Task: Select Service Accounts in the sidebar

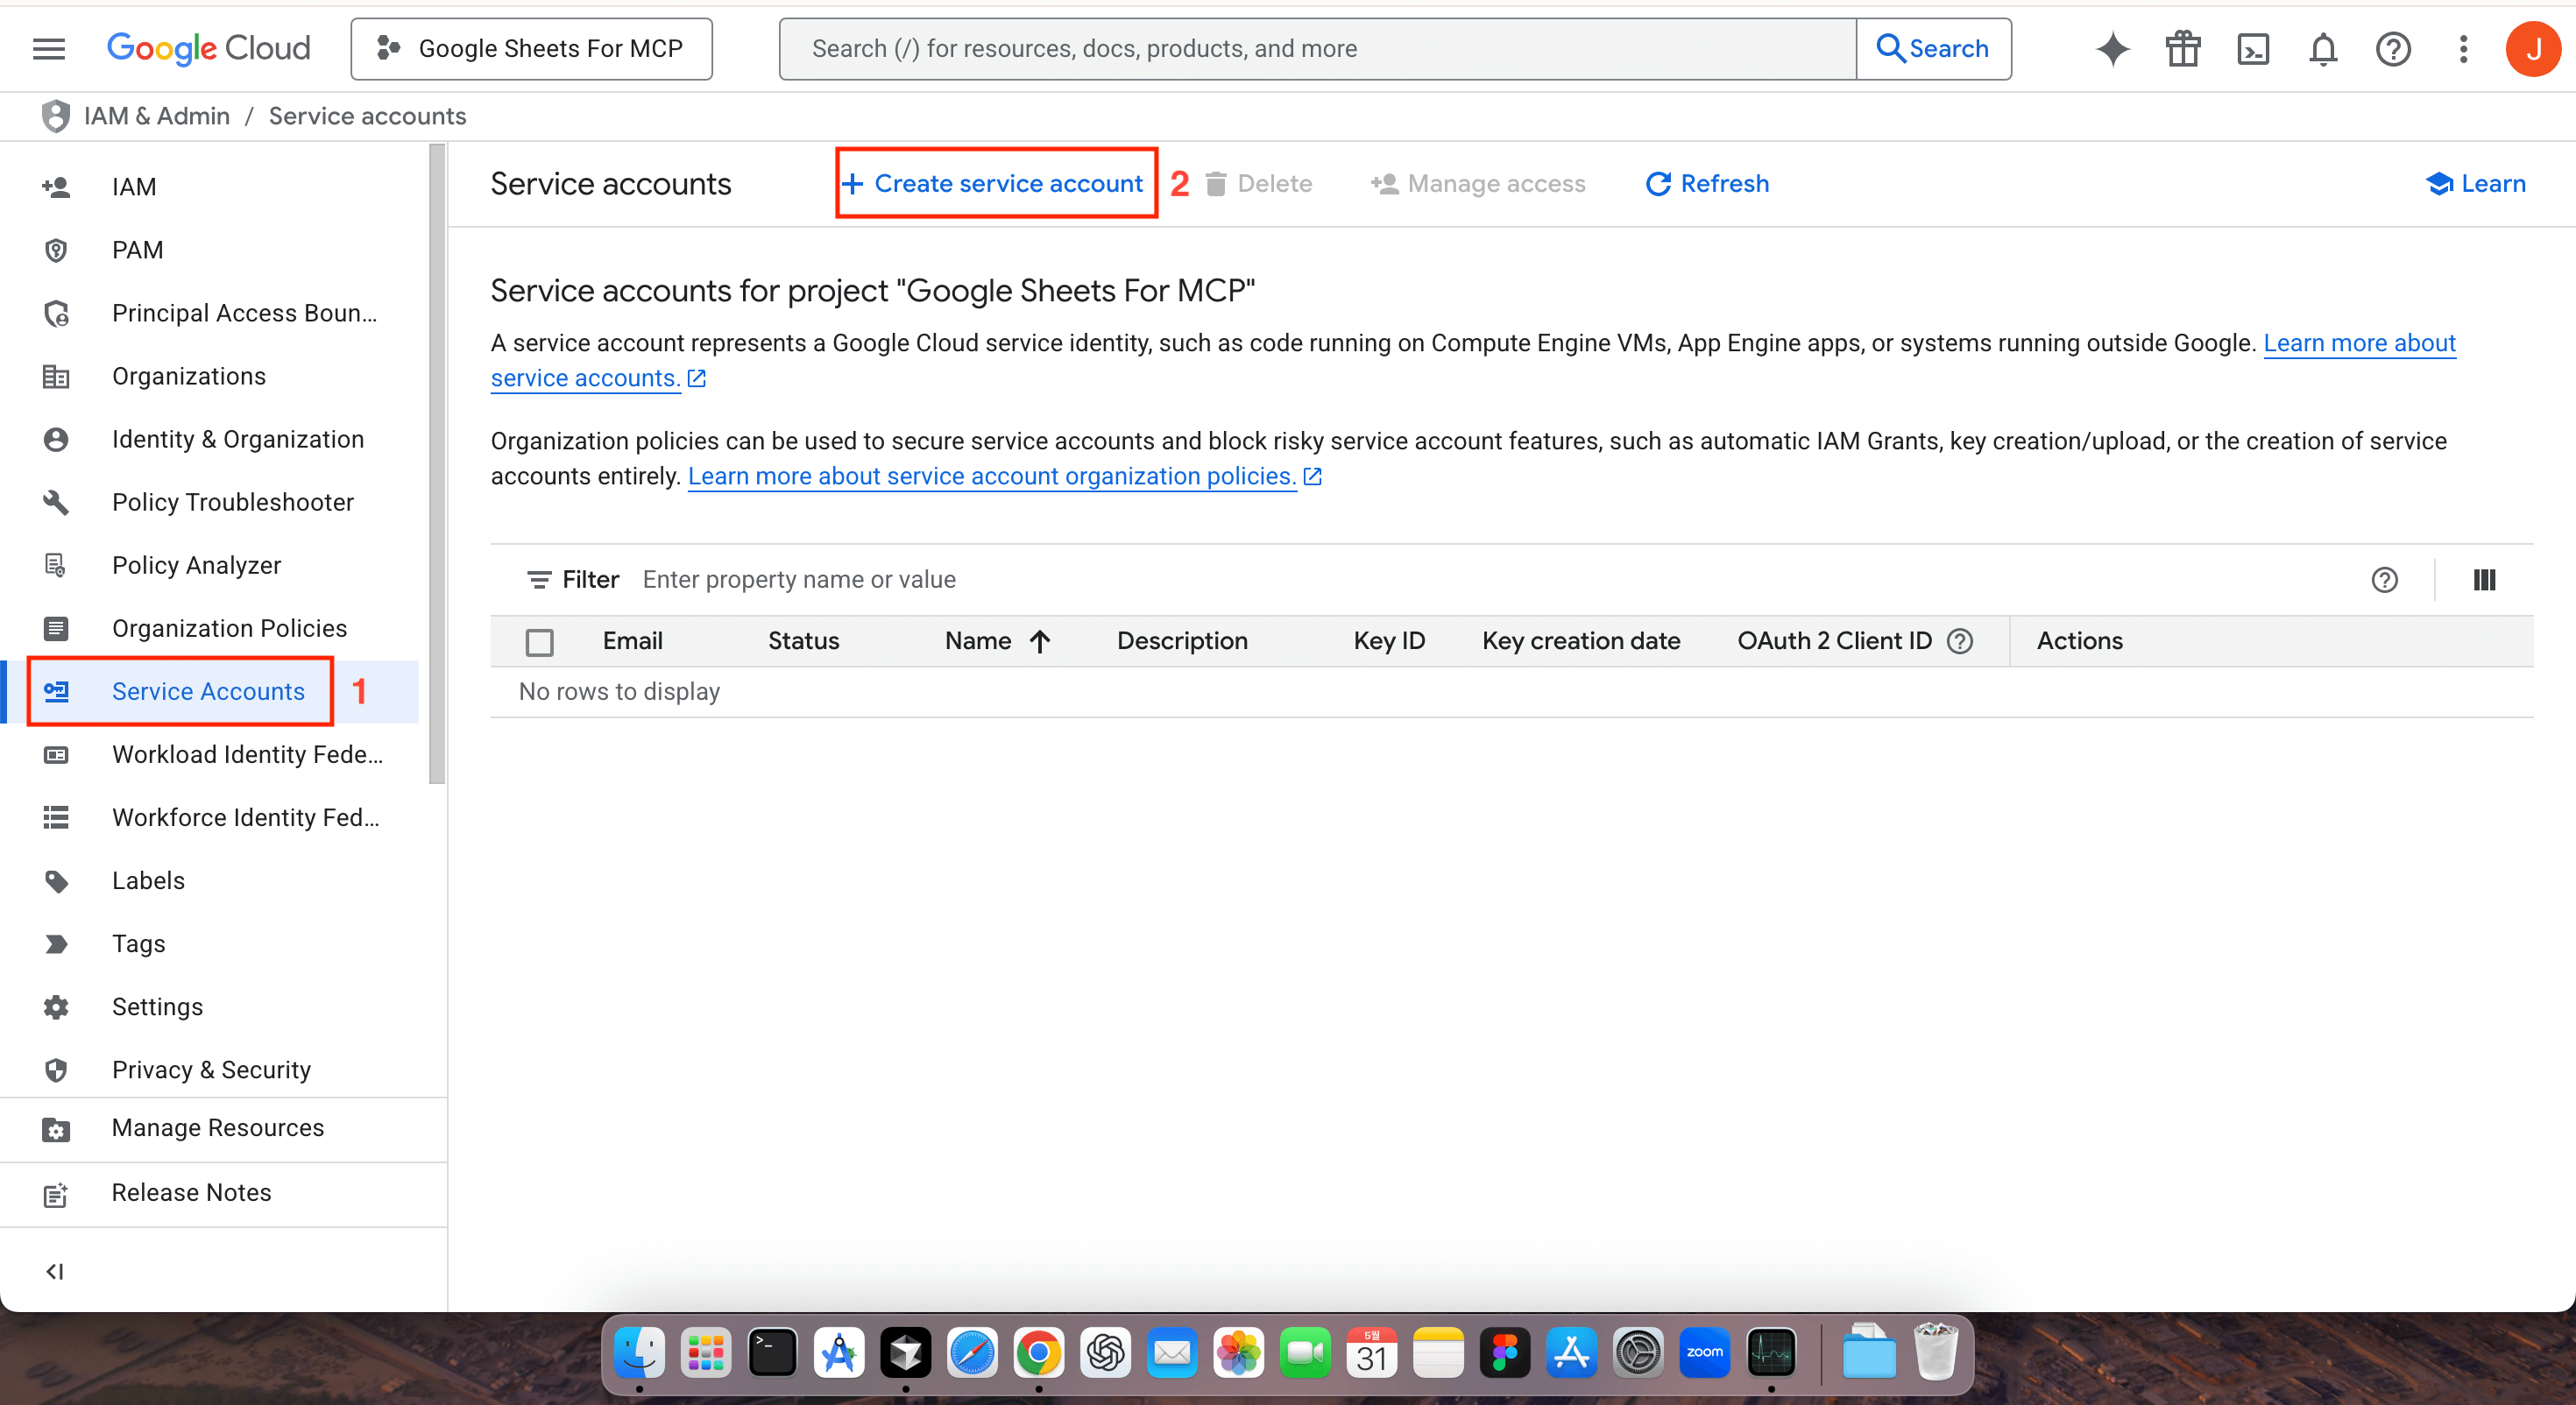Action: pos(210,691)
